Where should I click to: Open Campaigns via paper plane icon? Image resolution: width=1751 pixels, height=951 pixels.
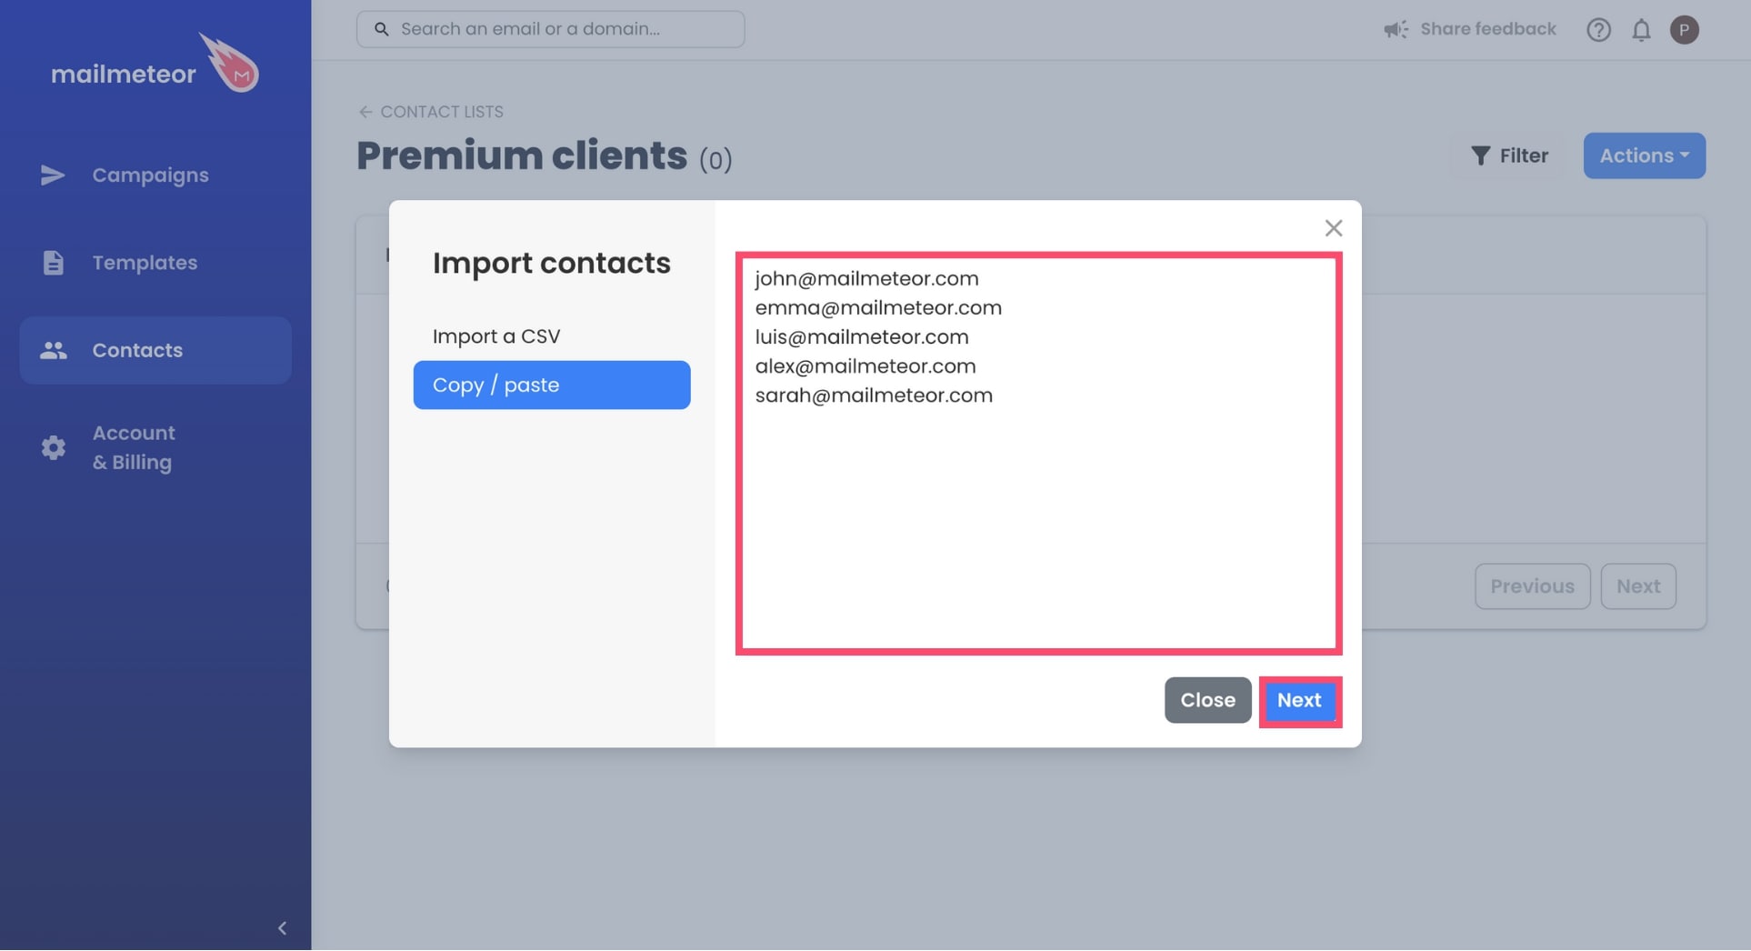[53, 175]
